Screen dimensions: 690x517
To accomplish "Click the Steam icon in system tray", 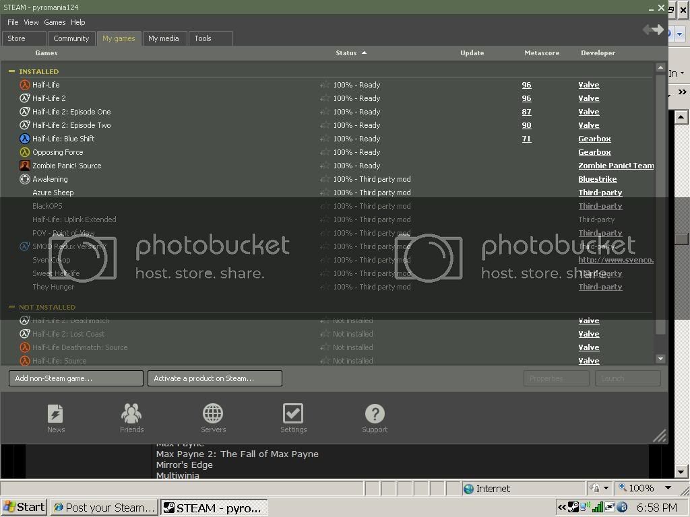I will [x=573, y=508].
